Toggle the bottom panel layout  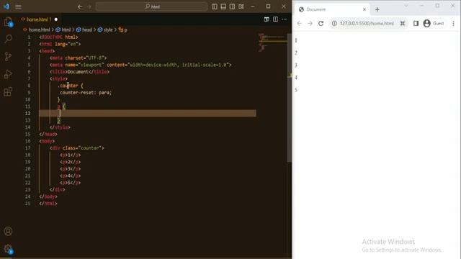[223, 6]
